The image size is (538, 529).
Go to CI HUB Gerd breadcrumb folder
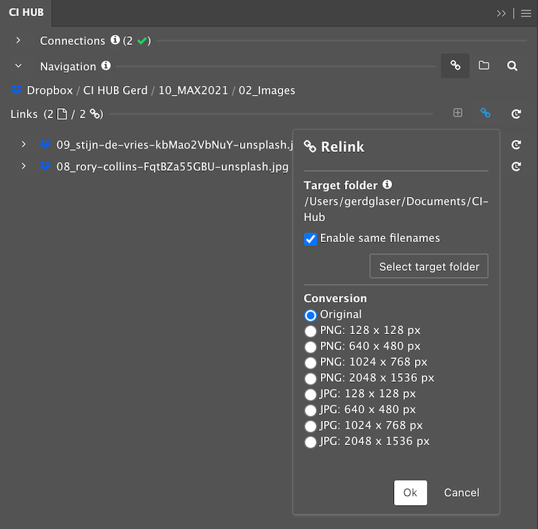pos(115,91)
